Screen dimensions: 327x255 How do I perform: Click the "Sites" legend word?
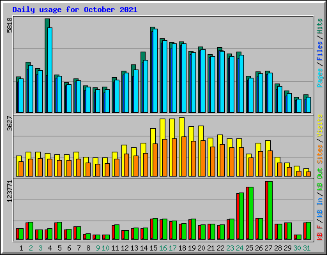point(319,154)
